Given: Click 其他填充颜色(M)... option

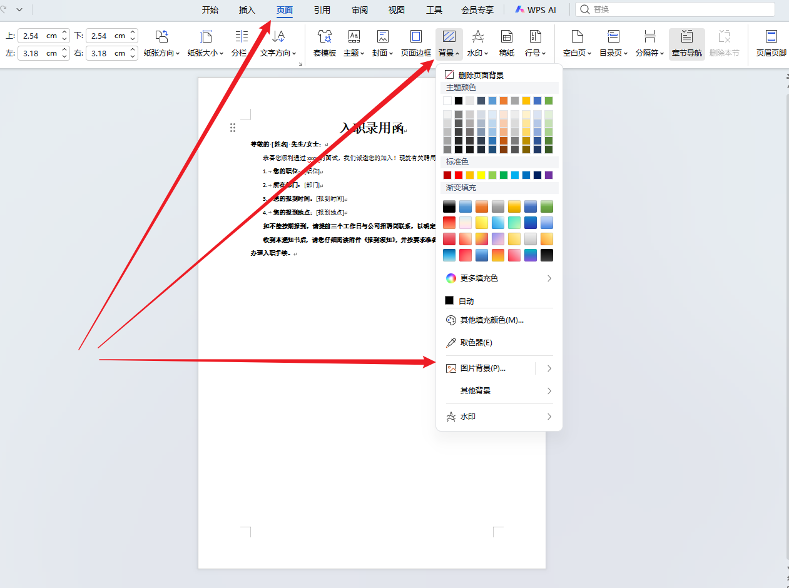Looking at the screenshot, I should [x=491, y=320].
